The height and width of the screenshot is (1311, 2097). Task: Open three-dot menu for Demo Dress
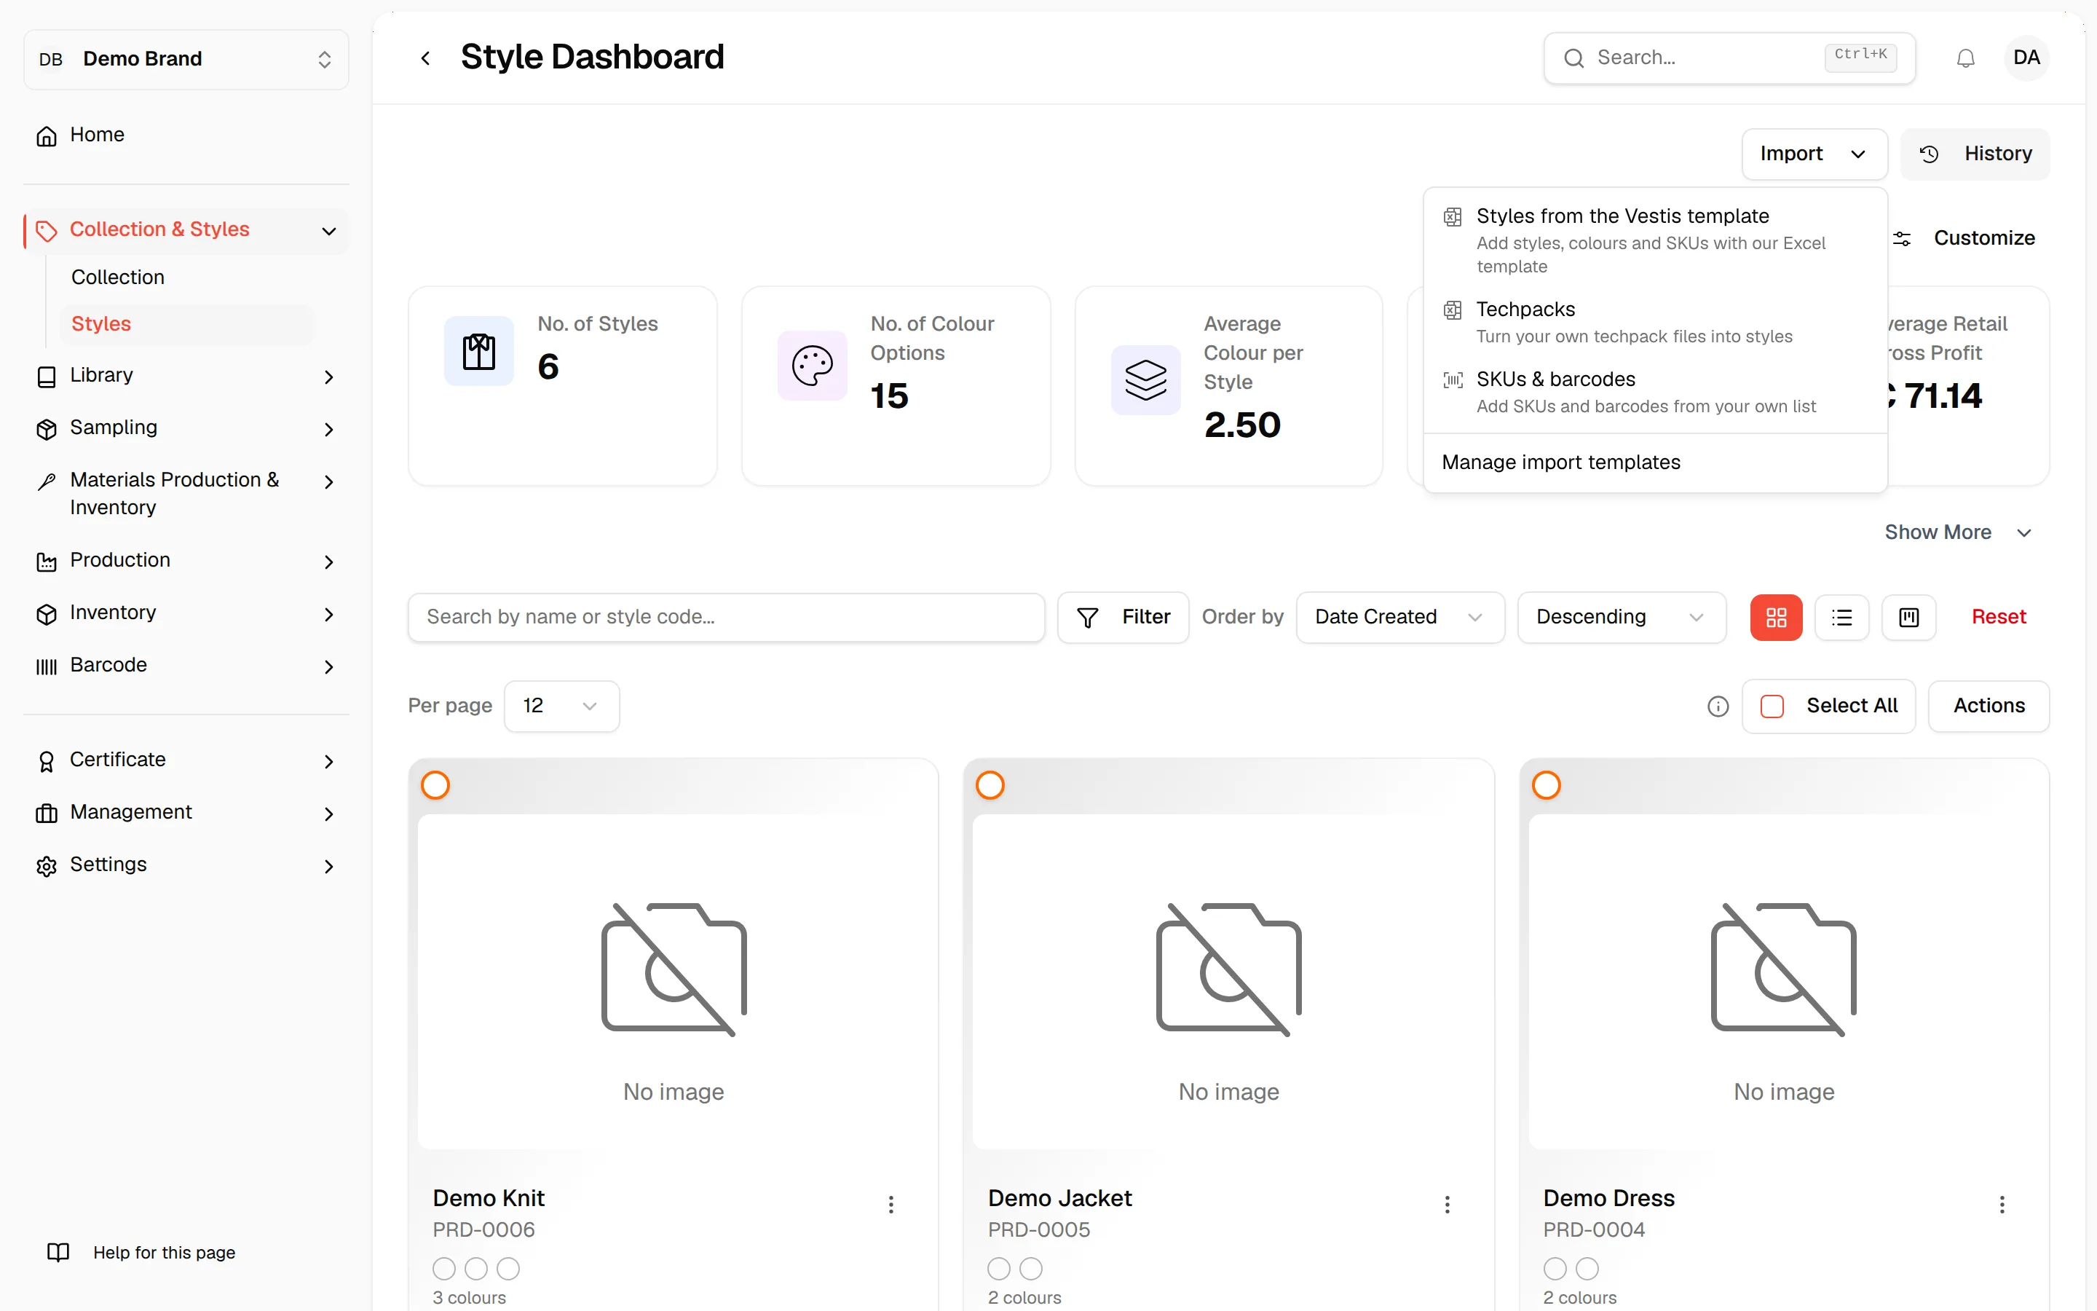(2002, 1205)
